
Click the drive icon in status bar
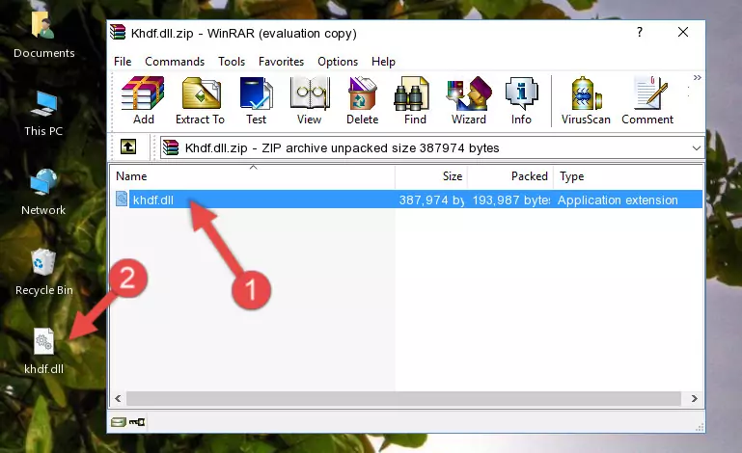tap(119, 422)
